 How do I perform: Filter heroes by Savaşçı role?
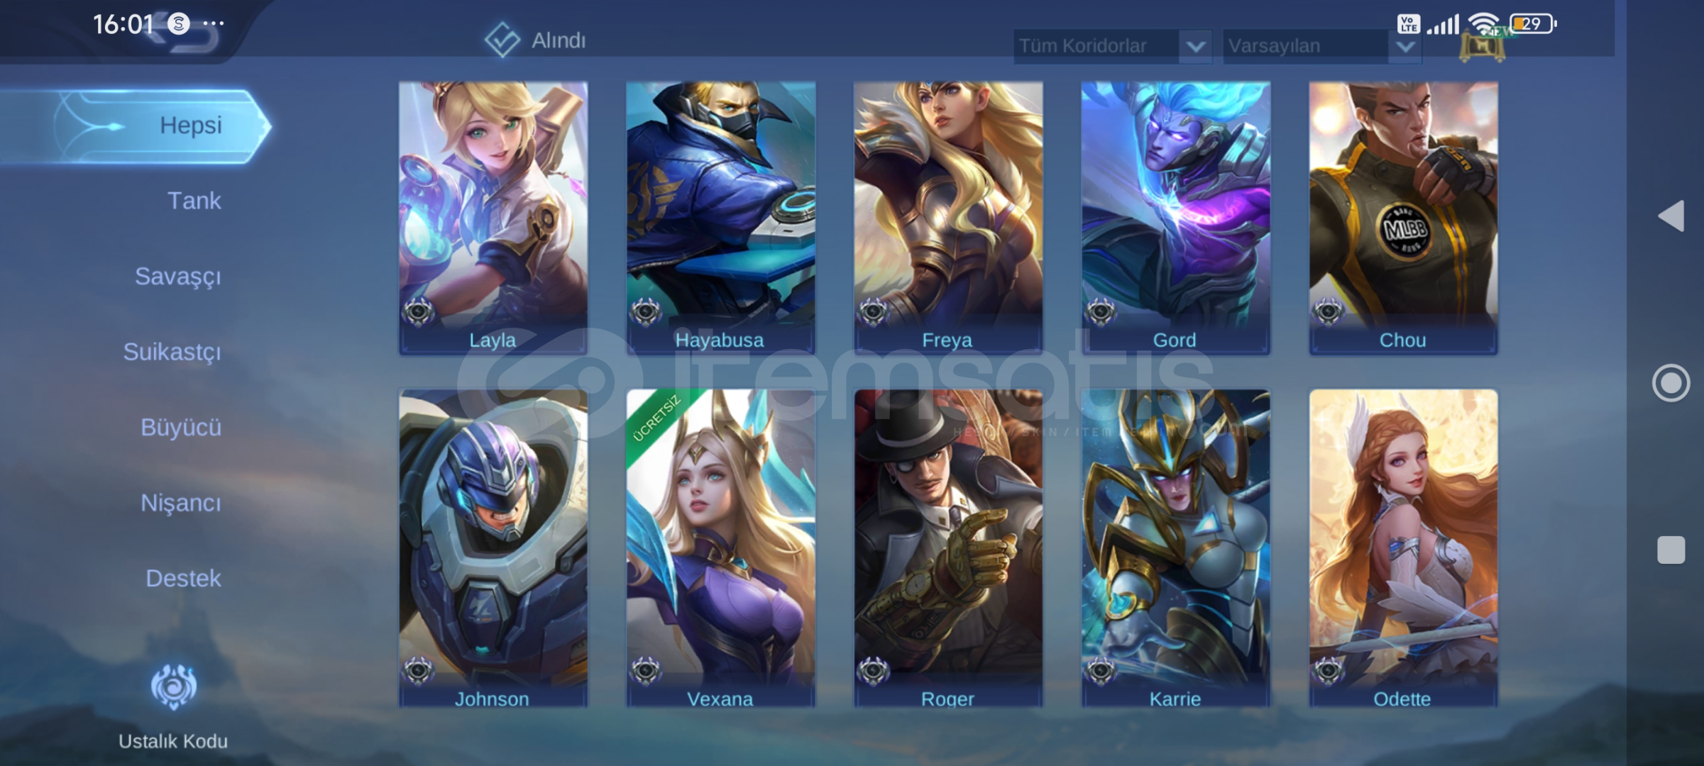tap(177, 277)
